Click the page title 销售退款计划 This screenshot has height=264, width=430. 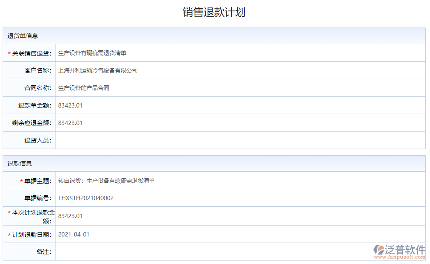pos(215,13)
